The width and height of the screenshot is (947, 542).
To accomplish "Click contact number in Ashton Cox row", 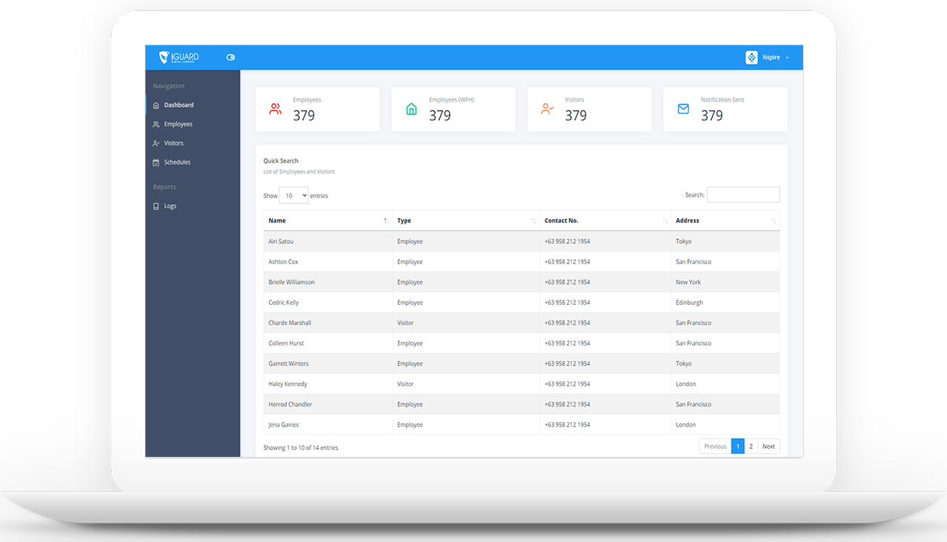I will point(567,262).
